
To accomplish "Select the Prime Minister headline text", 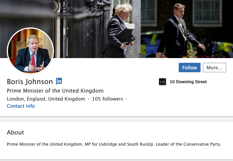I will pyautogui.click(x=55, y=91).
